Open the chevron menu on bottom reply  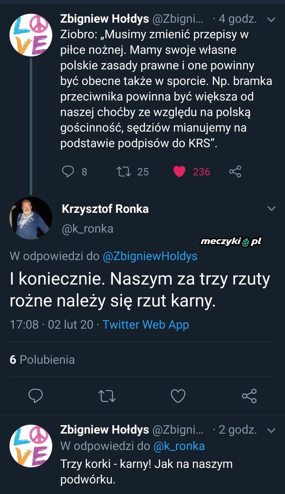click(x=272, y=430)
